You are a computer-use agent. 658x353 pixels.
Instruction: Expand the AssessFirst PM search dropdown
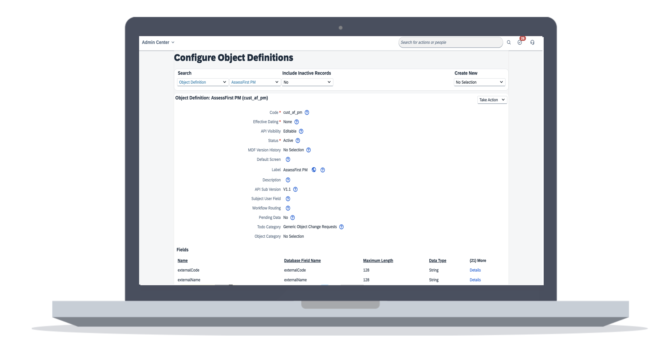coord(255,82)
